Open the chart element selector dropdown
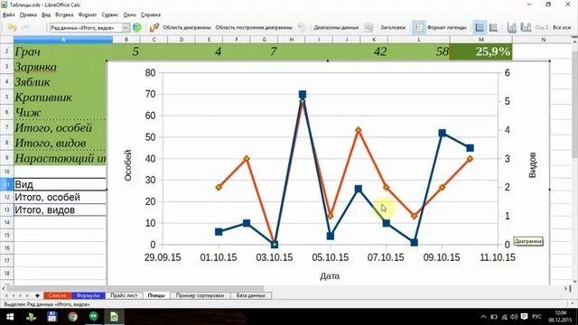Image resolution: width=578 pixels, height=325 pixels. [x=126, y=28]
